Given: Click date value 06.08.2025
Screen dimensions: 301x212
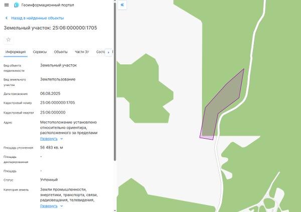Looking at the screenshot, I should [50, 93].
